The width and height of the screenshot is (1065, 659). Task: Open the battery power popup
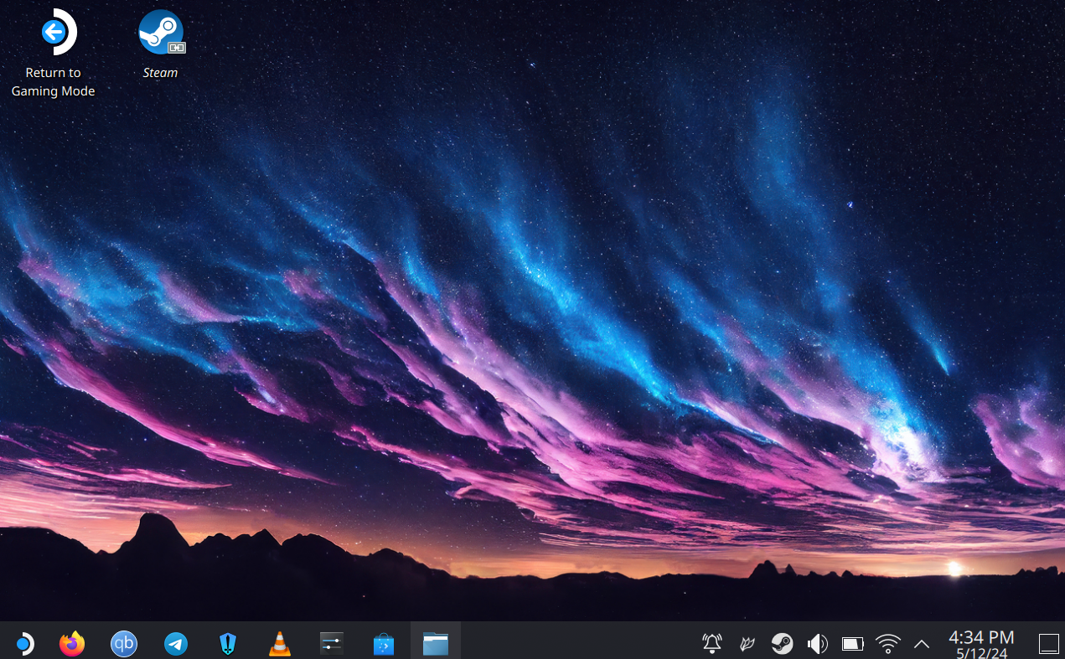[x=852, y=643]
